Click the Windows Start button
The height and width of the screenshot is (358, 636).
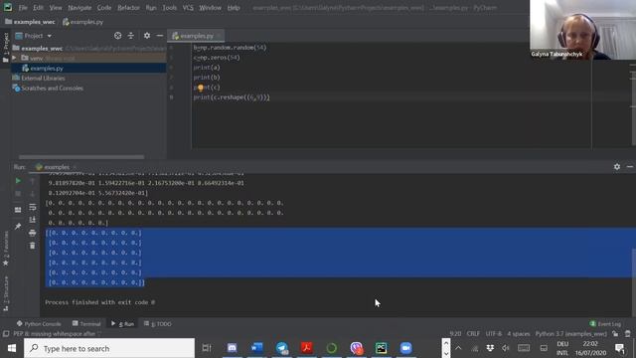(12, 348)
